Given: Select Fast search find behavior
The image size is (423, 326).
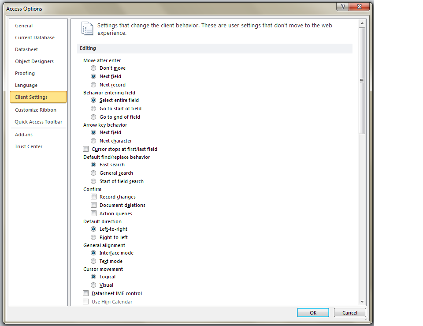Looking at the screenshot, I should point(93,165).
